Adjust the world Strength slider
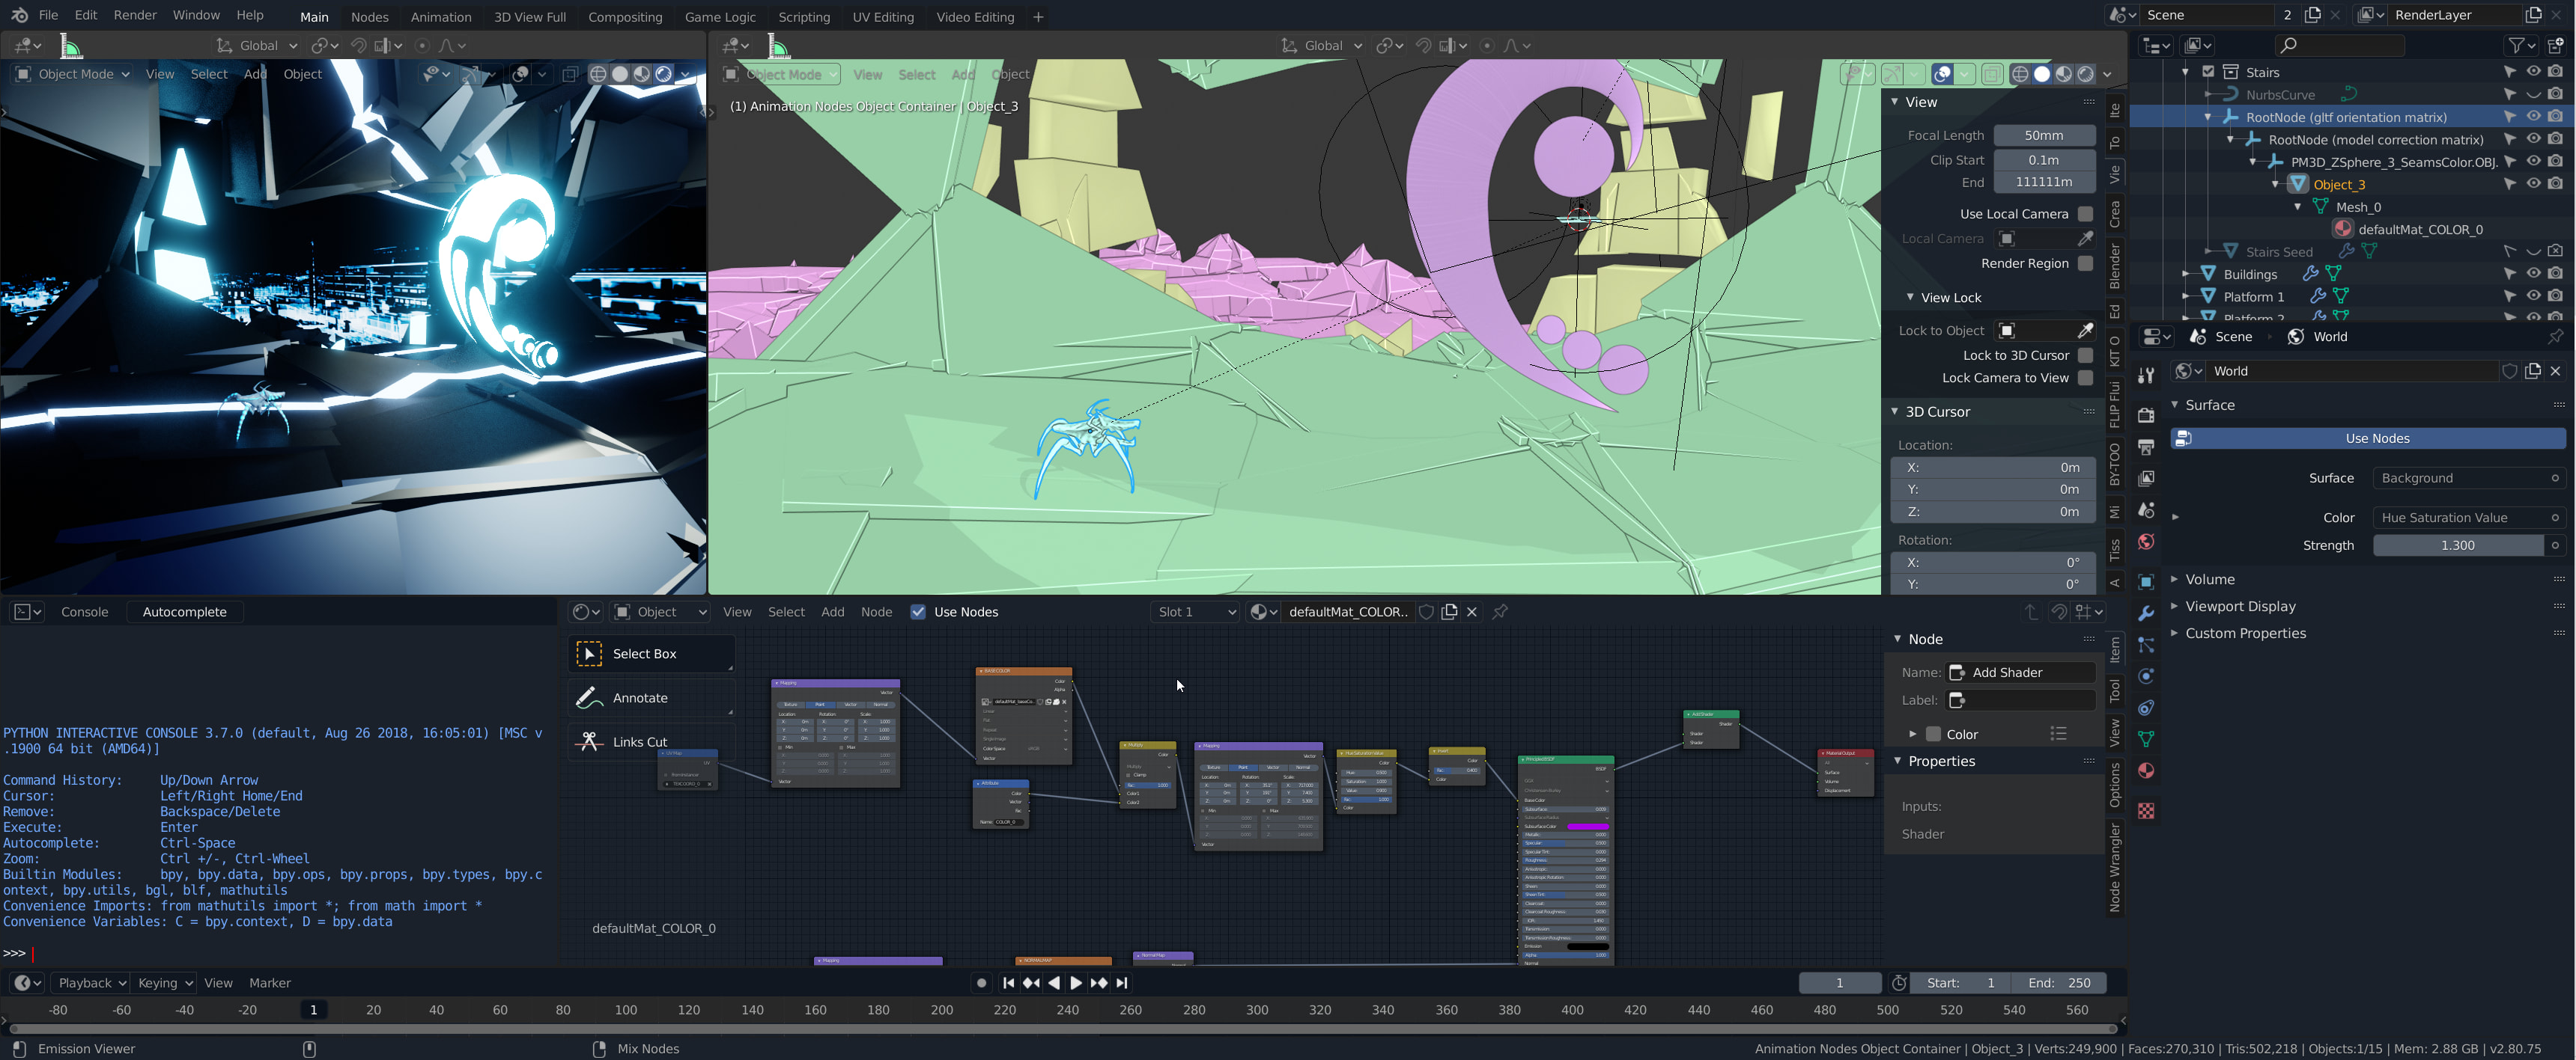Image resolution: width=2576 pixels, height=1060 pixels. pyautogui.click(x=2457, y=545)
